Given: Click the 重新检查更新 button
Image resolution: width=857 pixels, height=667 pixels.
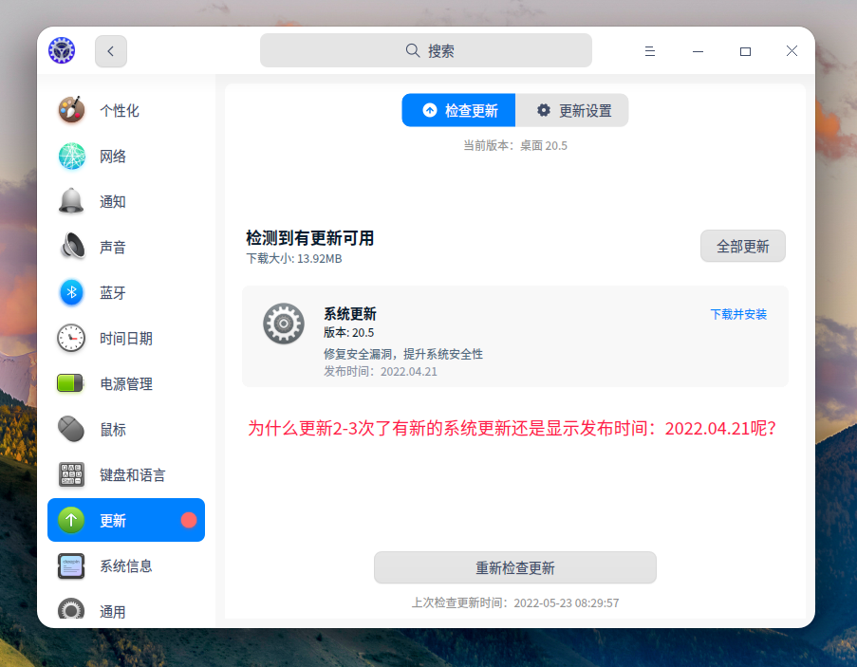Looking at the screenshot, I should point(515,567).
